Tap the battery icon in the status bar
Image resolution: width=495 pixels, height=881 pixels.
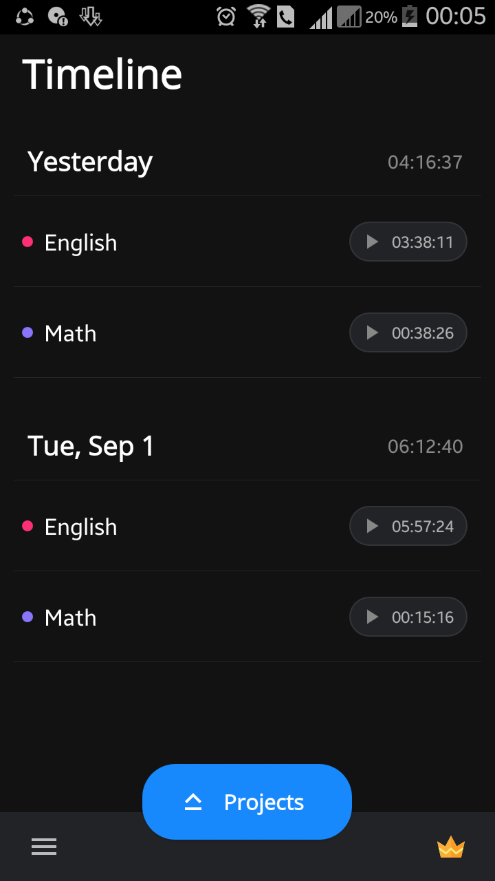click(409, 16)
